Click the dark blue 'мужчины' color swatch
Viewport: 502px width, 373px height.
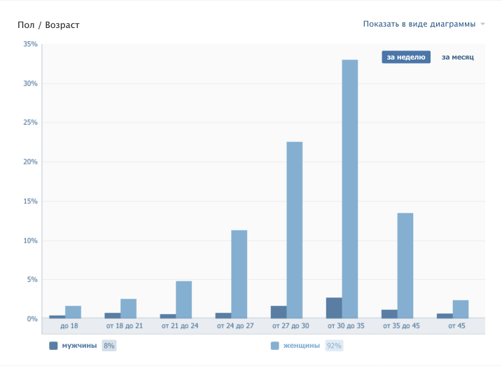coord(53,346)
